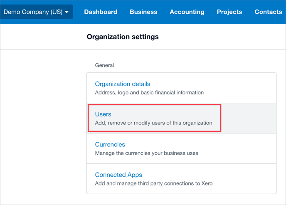Click the caret arrow beside Demo Company (US)

click(x=67, y=12)
